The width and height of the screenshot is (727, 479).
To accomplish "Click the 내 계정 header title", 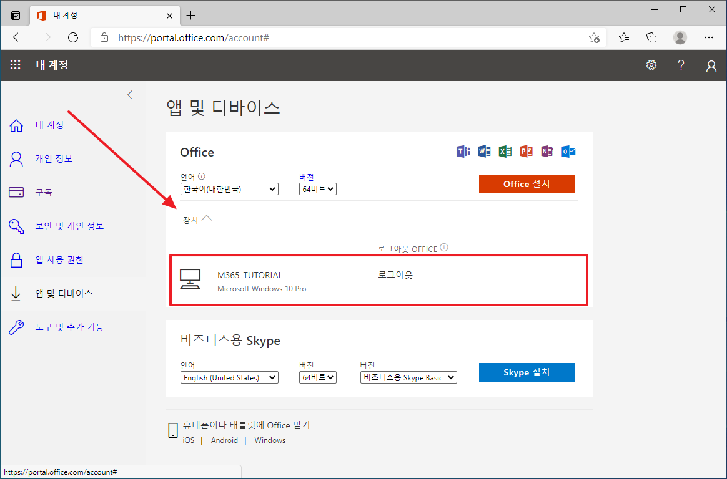I will pos(52,65).
